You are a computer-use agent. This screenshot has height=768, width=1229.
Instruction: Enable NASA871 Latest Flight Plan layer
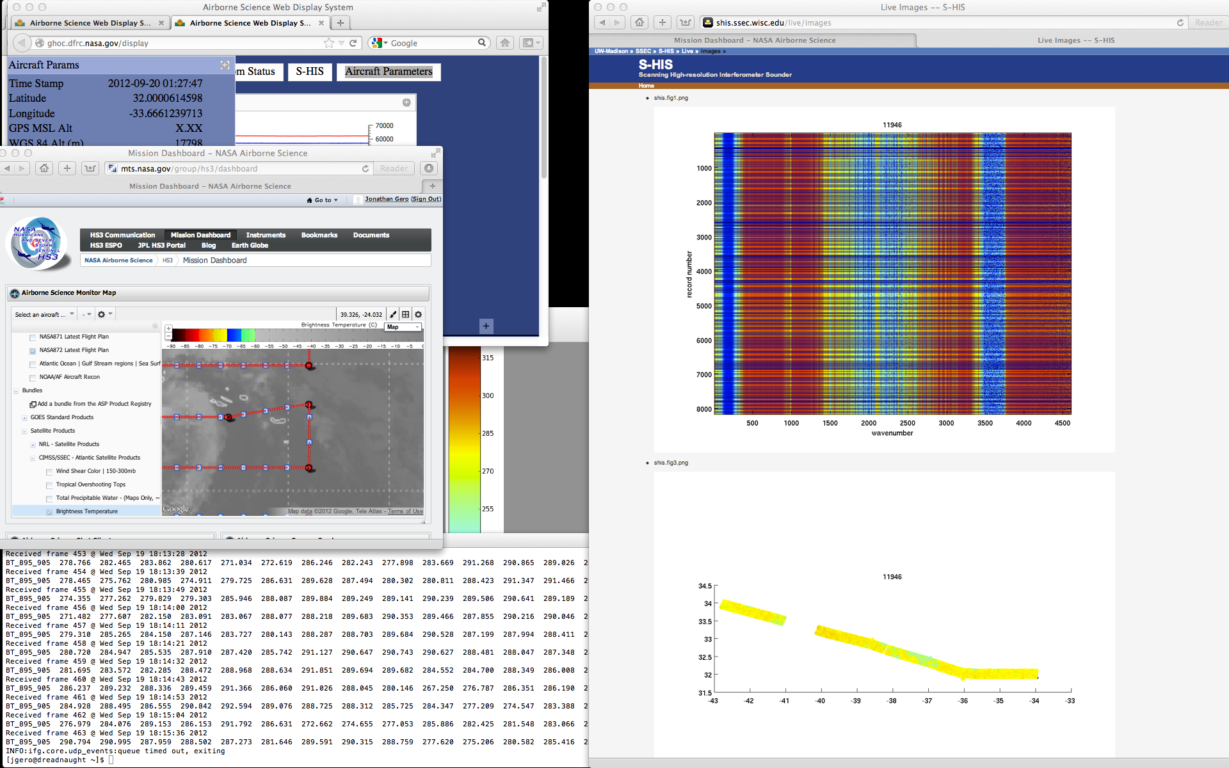tap(33, 337)
